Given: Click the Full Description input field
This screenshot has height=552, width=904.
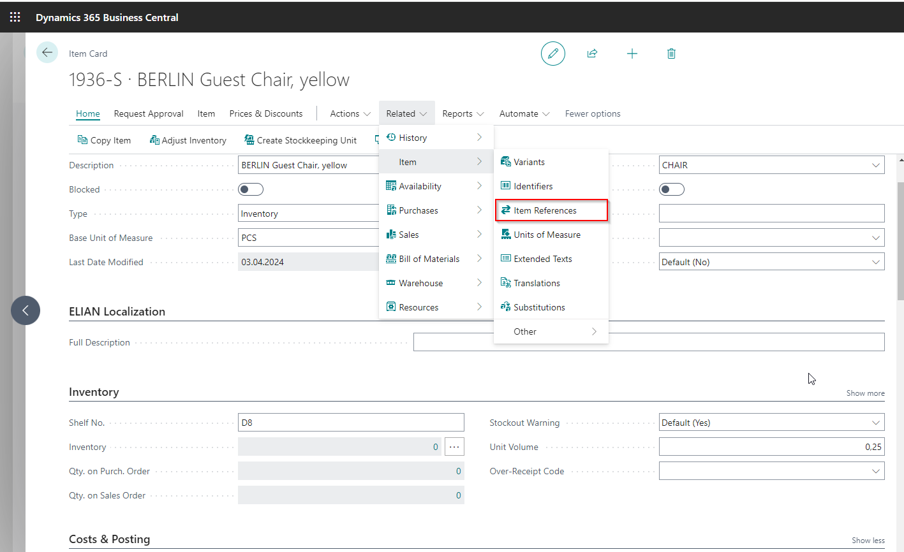Looking at the screenshot, I should [x=649, y=342].
